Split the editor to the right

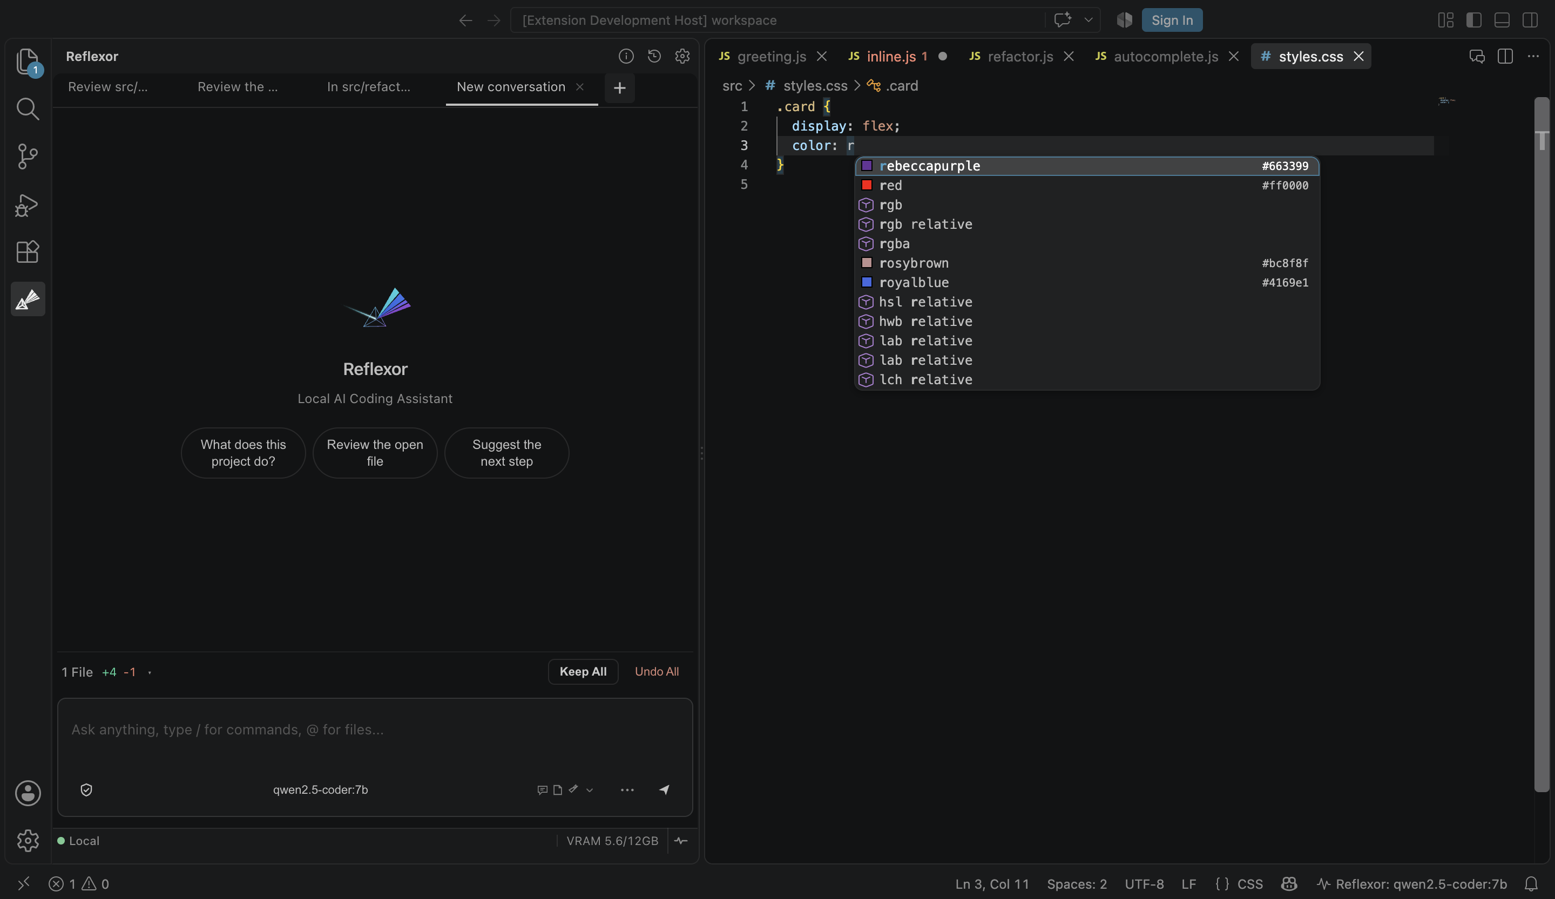click(x=1505, y=56)
